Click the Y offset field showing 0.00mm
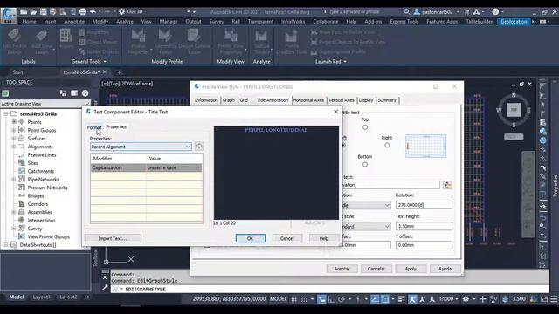 tap(424, 245)
